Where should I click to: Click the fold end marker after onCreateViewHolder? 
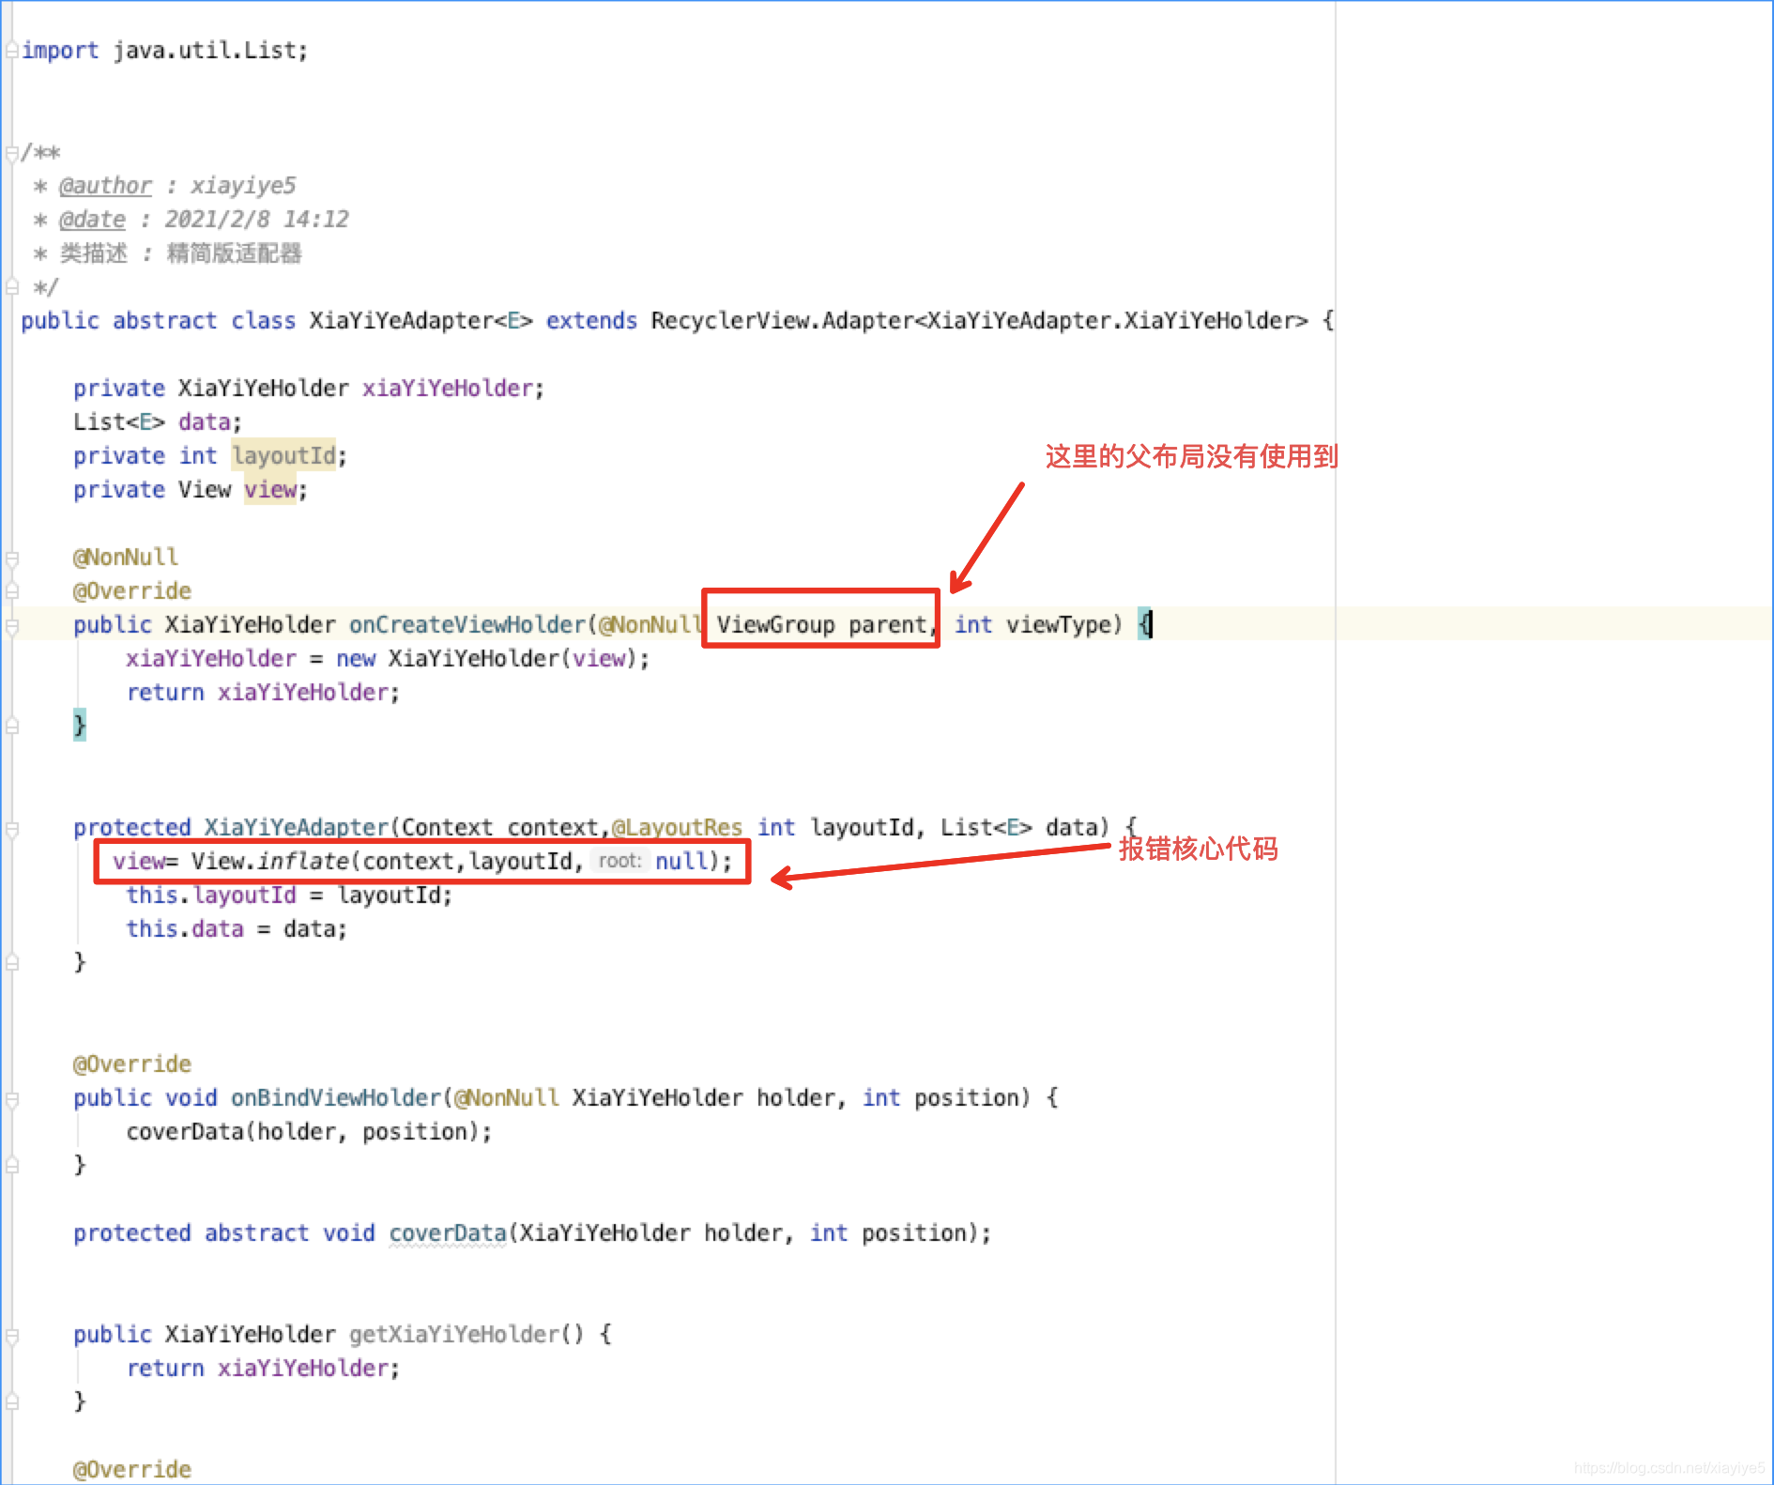[x=11, y=726]
